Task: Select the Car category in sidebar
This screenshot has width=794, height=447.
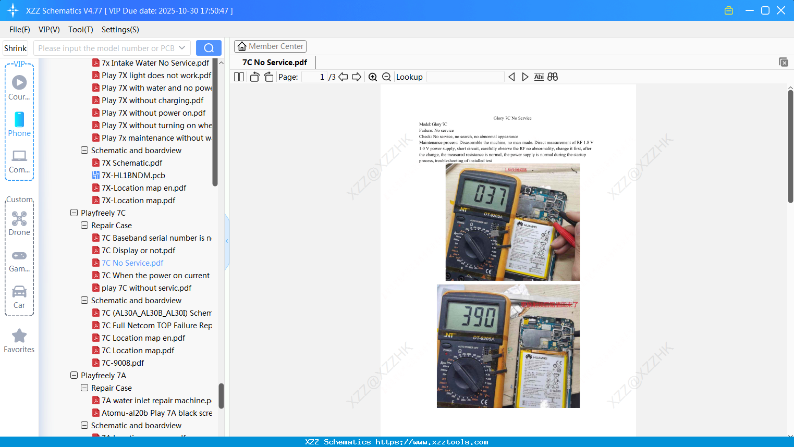Action: point(19,297)
